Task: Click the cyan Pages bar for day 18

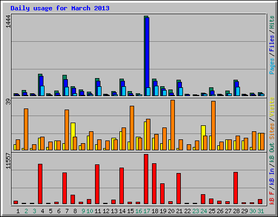Action: (156, 91)
